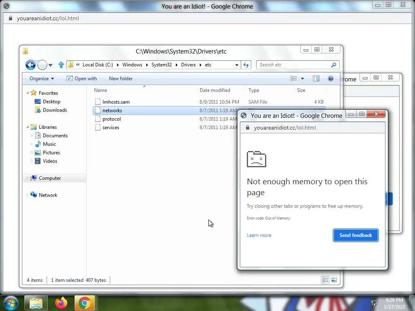Select Network in navigation pane
The image size is (415, 311).
click(48, 195)
